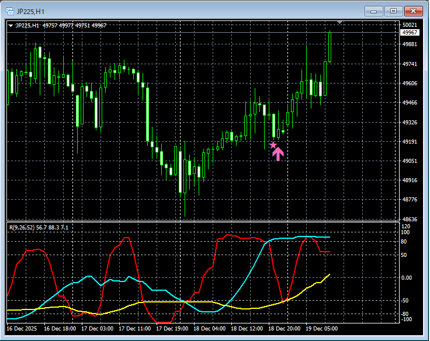Image resolution: width=430 pixels, height=341 pixels.
Task: Click the indicator scale level -100 label
Action: click(x=407, y=319)
